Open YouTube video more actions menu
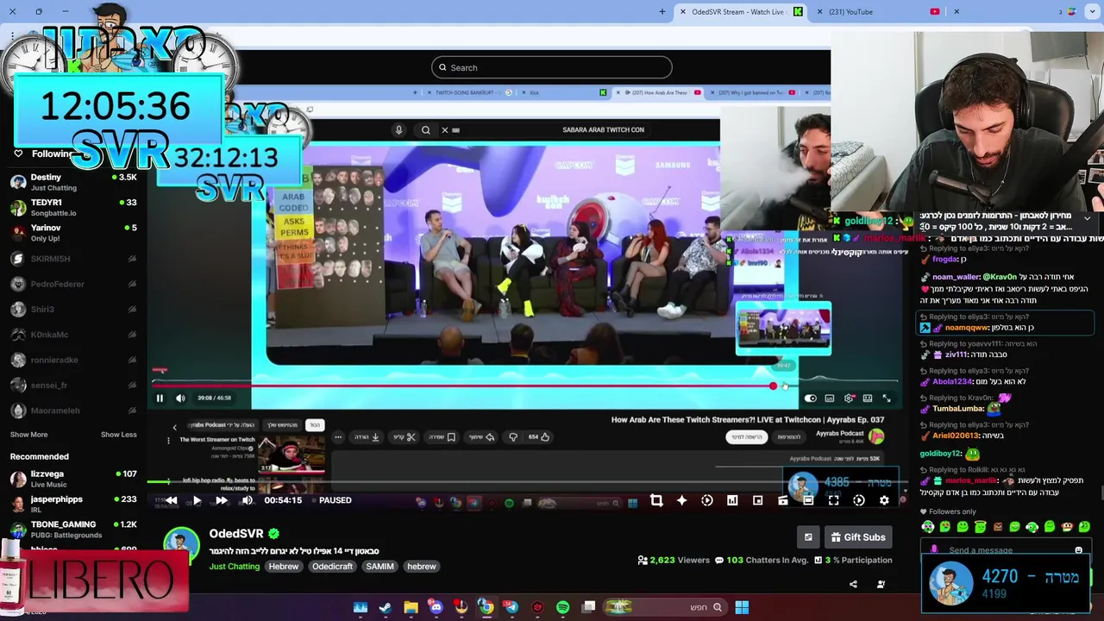1104x621 pixels. pyautogui.click(x=338, y=437)
